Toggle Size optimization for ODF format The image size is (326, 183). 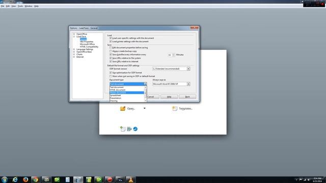pyautogui.click(x=111, y=73)
